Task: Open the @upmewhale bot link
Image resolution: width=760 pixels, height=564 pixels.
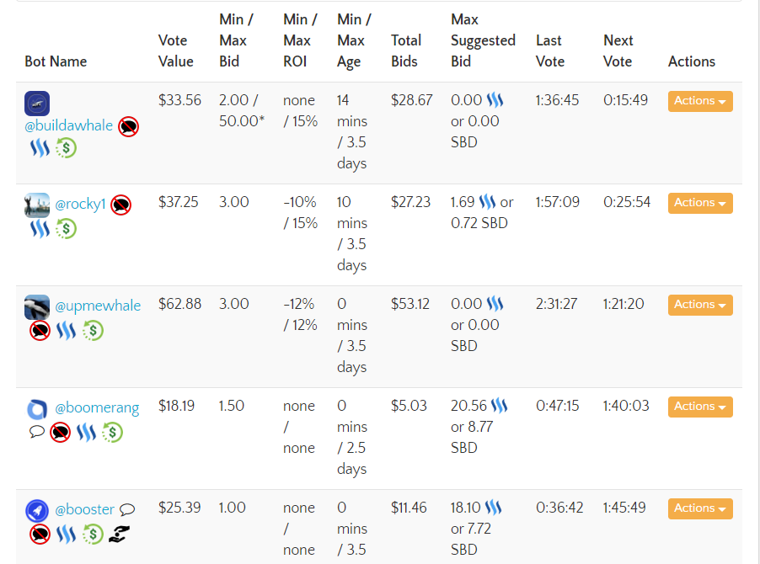Action: (98, 306)
